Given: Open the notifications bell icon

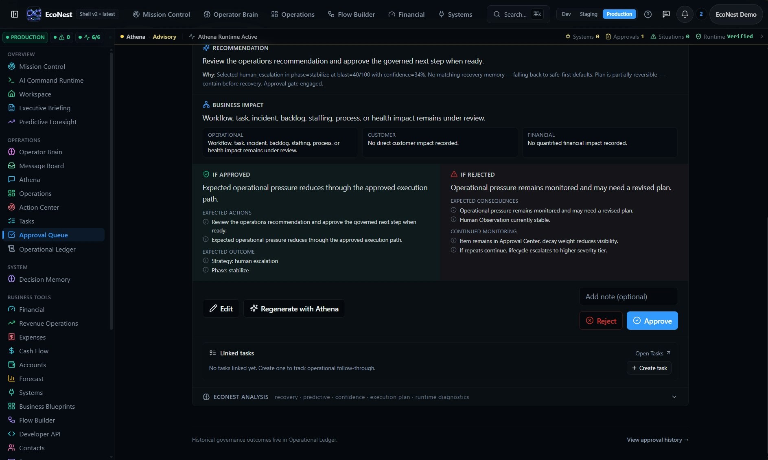Looking at the screenshot, I should coord(685,14).
